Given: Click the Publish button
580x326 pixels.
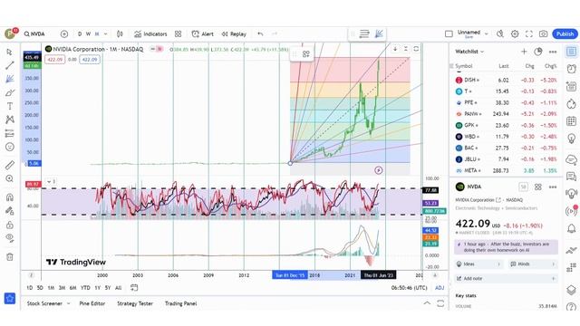Looking at the screenshot, I should tap(565, 34).
